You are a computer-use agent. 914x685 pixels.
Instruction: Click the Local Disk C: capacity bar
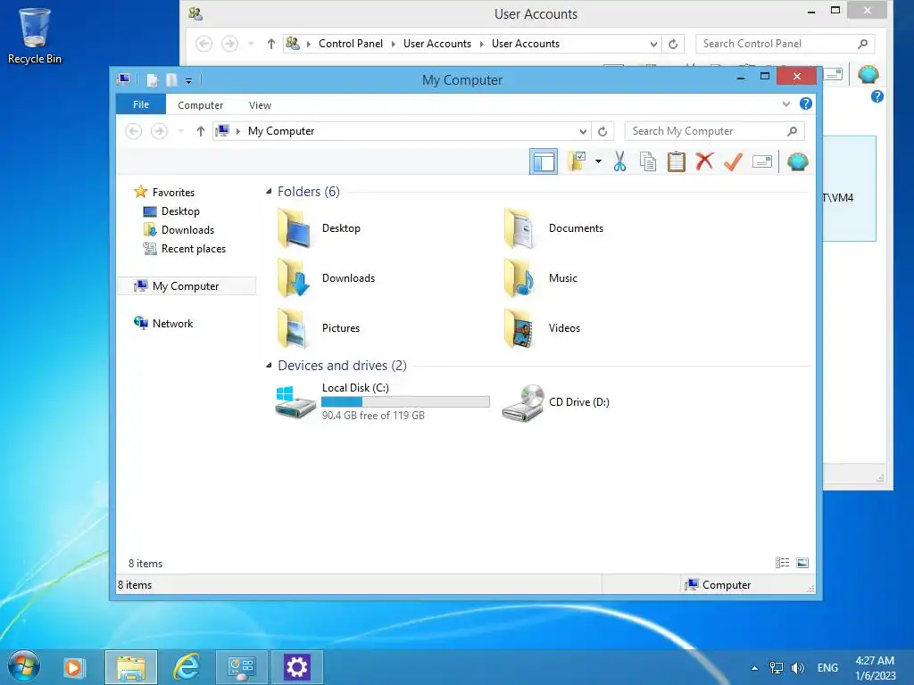click(x=405, y=402)
